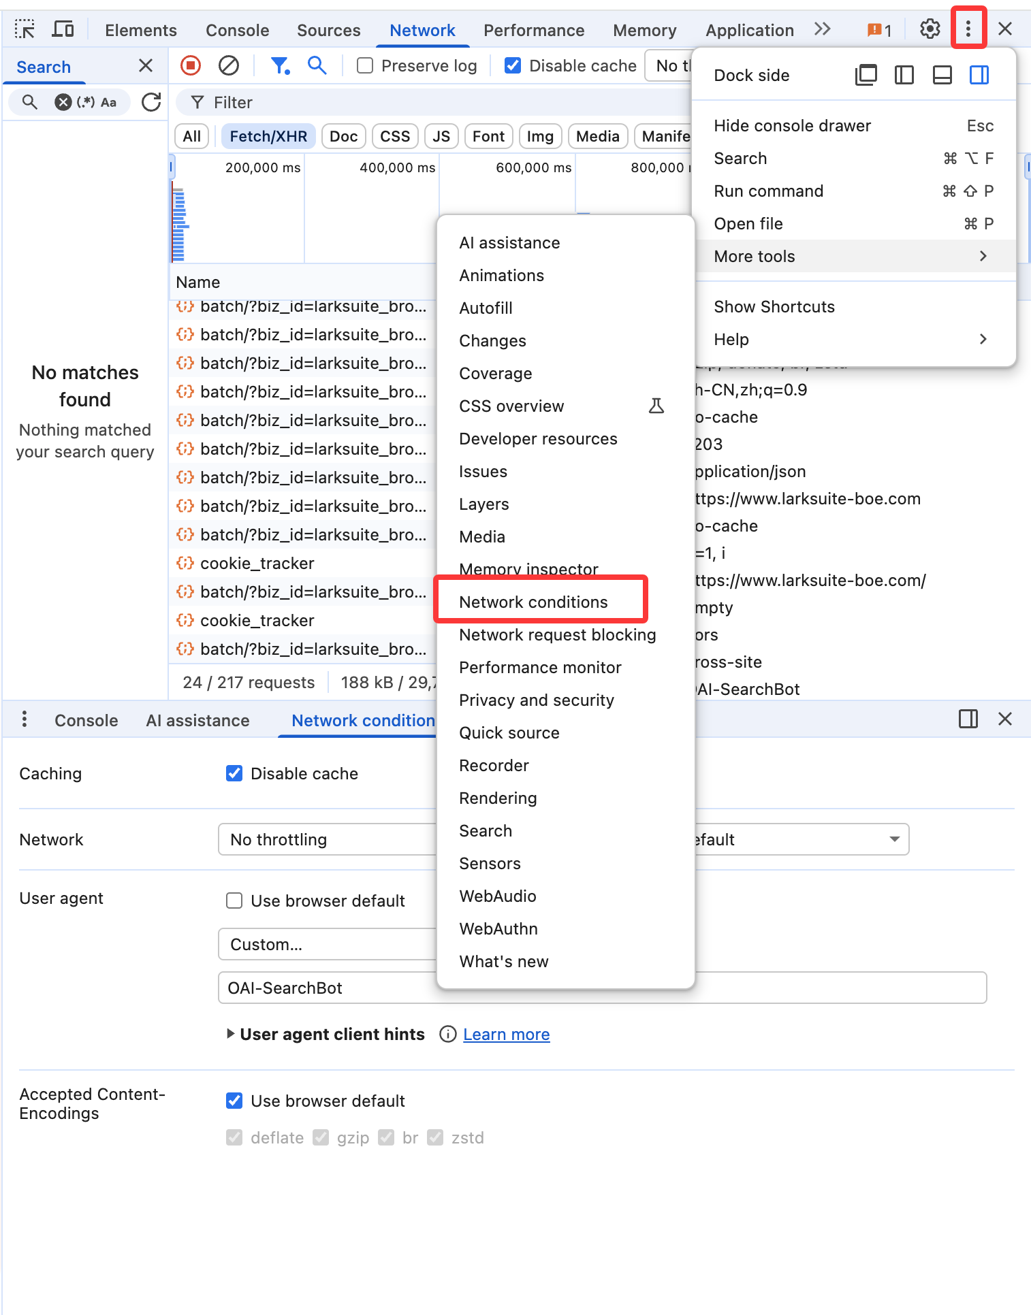
Task: Dock DevTools to right icon
Action: pos(979,75)
